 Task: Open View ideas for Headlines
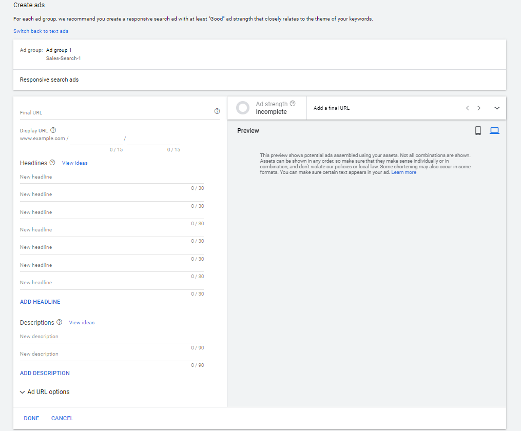pos(75,163)
